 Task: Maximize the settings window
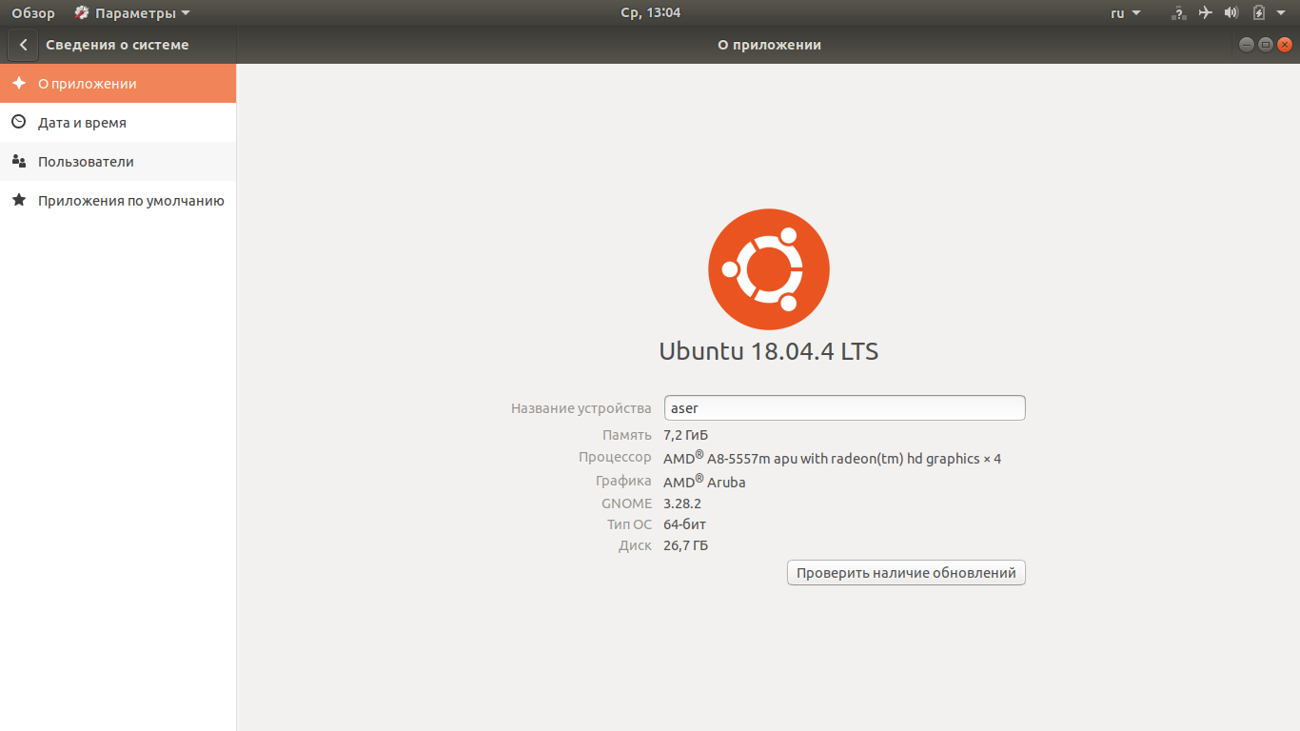coord(1266,45)
